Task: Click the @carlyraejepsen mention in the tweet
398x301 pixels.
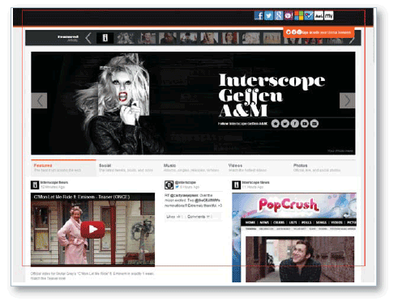Action: (x=183, y=195)
